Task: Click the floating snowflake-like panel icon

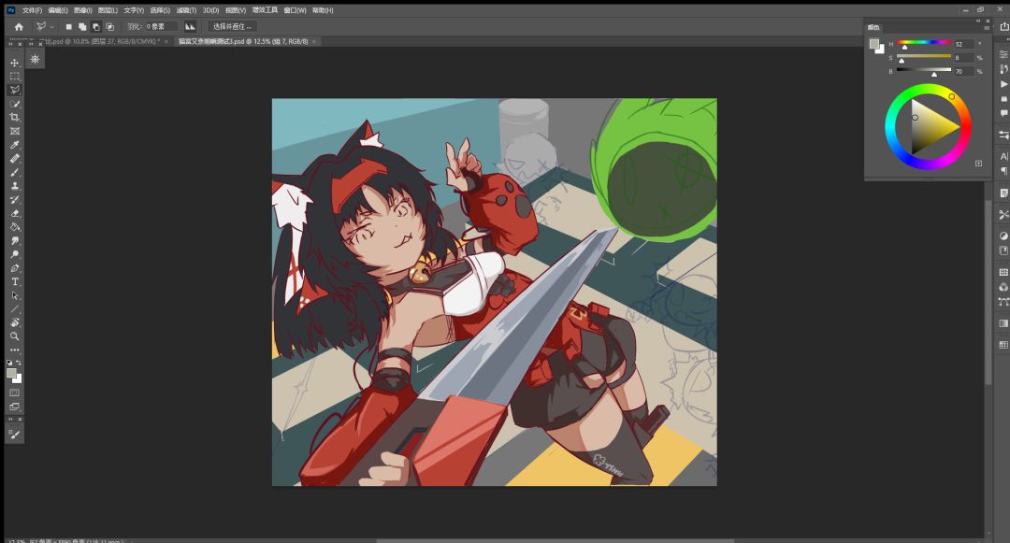Action: pos(35,59)
